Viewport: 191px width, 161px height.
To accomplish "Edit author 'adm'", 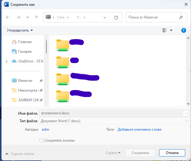I will coord(45,129).
